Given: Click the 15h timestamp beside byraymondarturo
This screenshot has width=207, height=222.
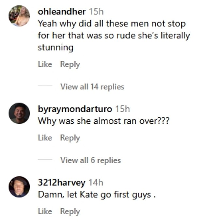Looking at the screenshot, I should [122, 109].
